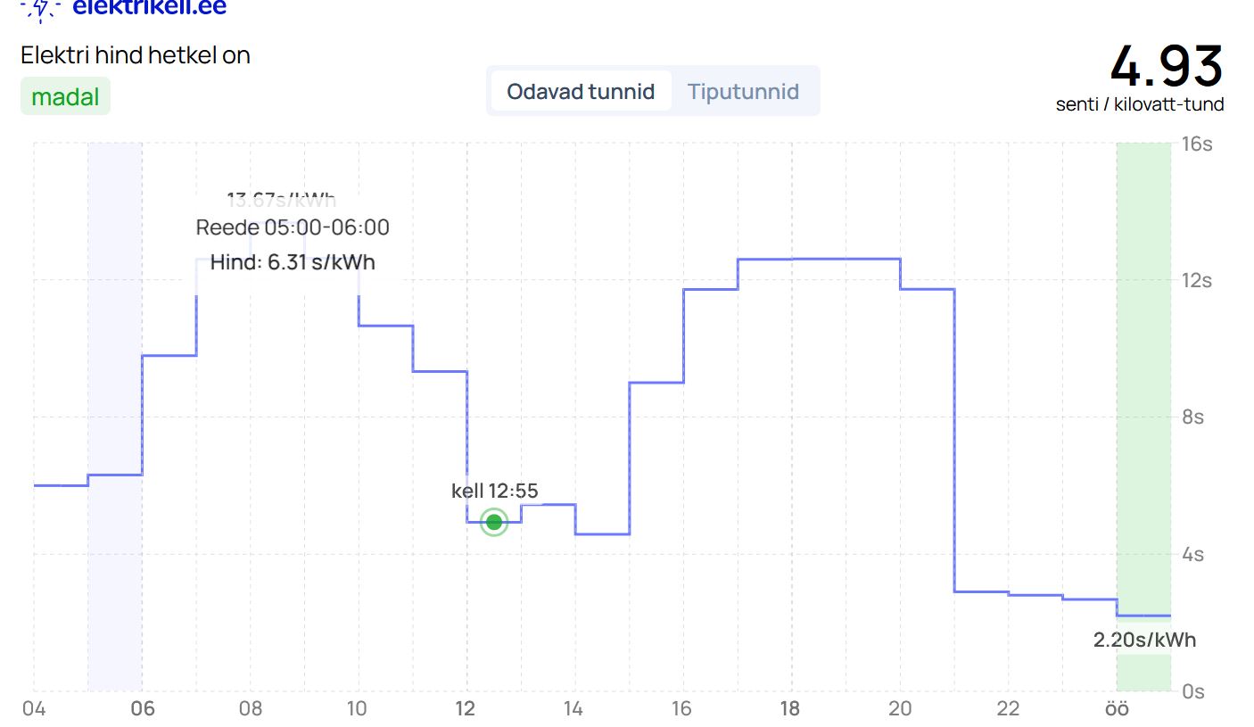
Task: Click the "Reede 05:00-06:00" tooltip heading
Action: tap(293, 227)
